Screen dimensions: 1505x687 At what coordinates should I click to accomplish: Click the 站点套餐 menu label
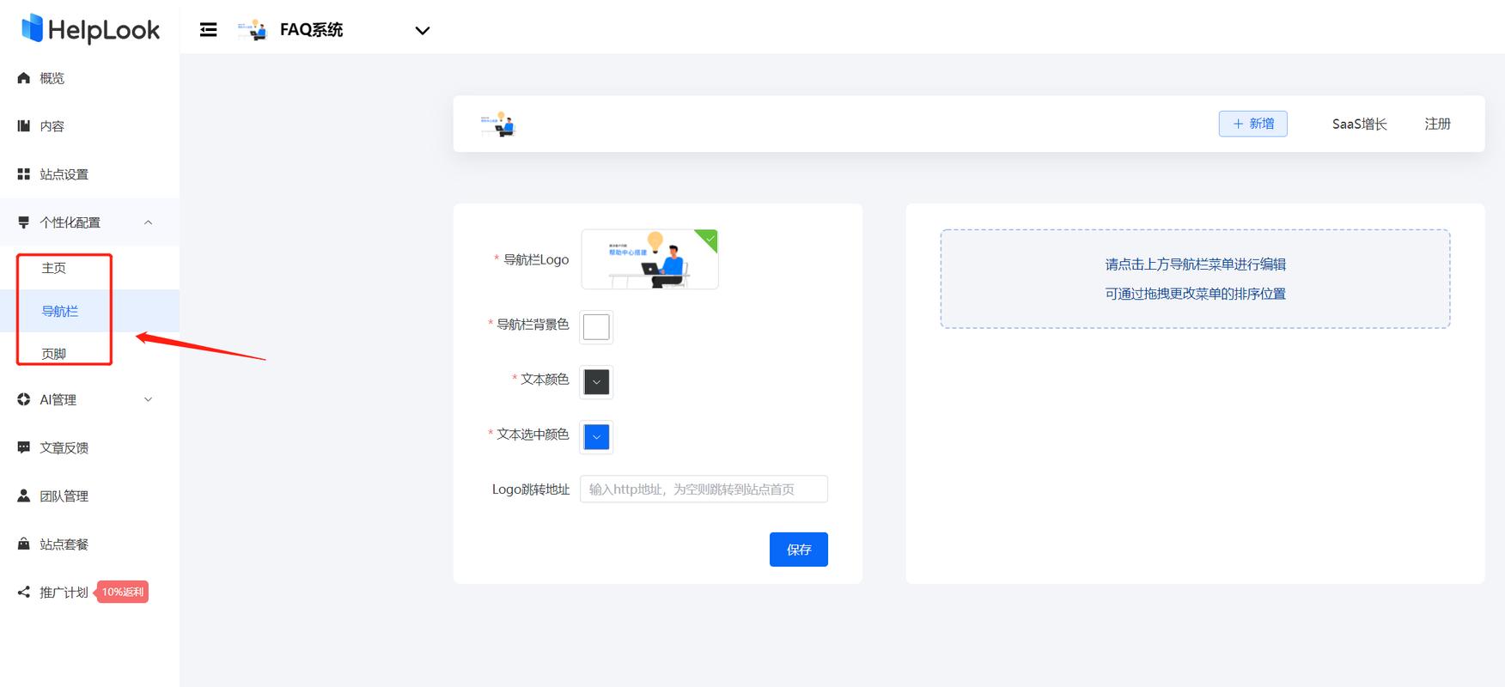tap(64, 544)
